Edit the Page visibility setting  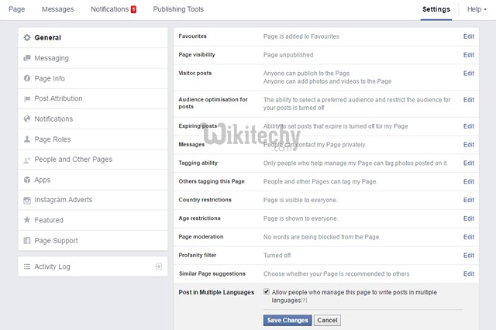(468, 55)
